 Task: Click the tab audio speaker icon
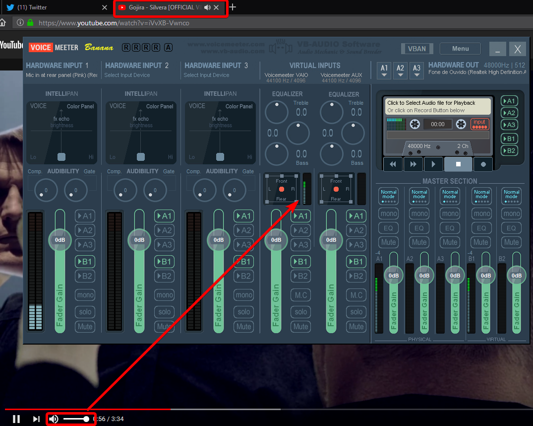coord(207,7)
